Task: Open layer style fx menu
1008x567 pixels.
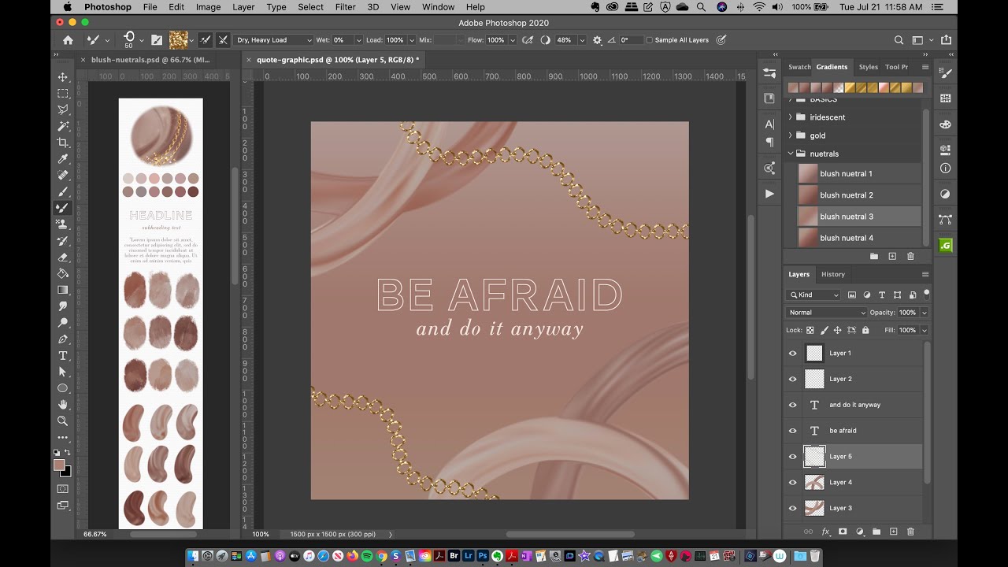Action: tap(826, 532)
